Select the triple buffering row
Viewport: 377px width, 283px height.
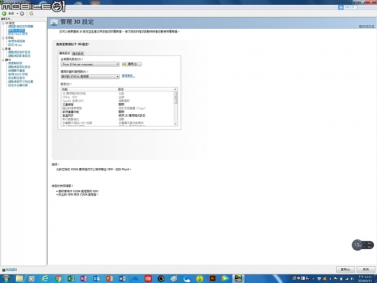point(118,105)
